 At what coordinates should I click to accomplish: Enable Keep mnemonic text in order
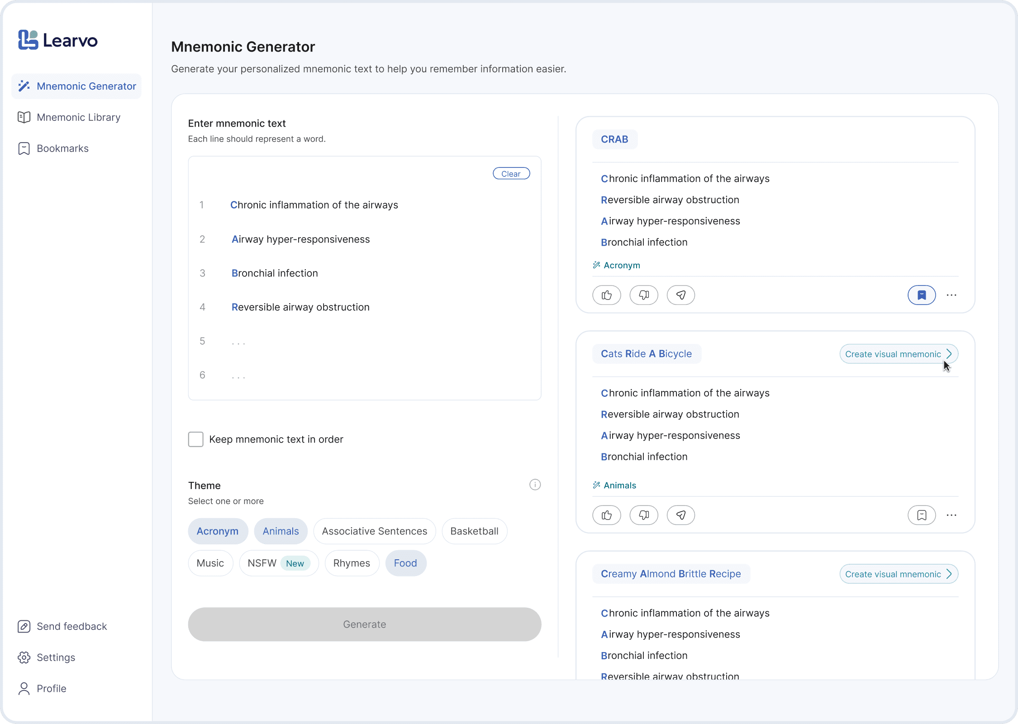[x=195, y=439]
